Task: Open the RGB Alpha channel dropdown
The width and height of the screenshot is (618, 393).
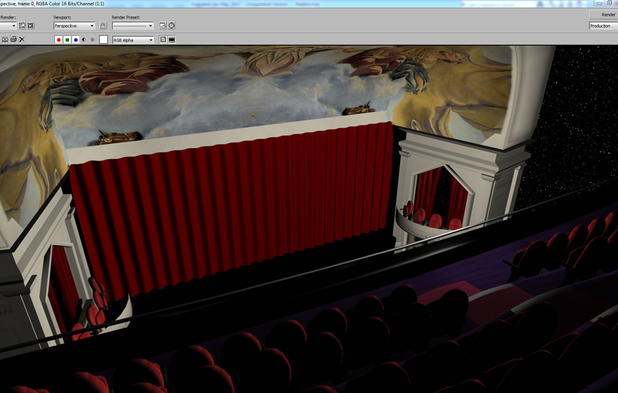Action: [133, 40]
